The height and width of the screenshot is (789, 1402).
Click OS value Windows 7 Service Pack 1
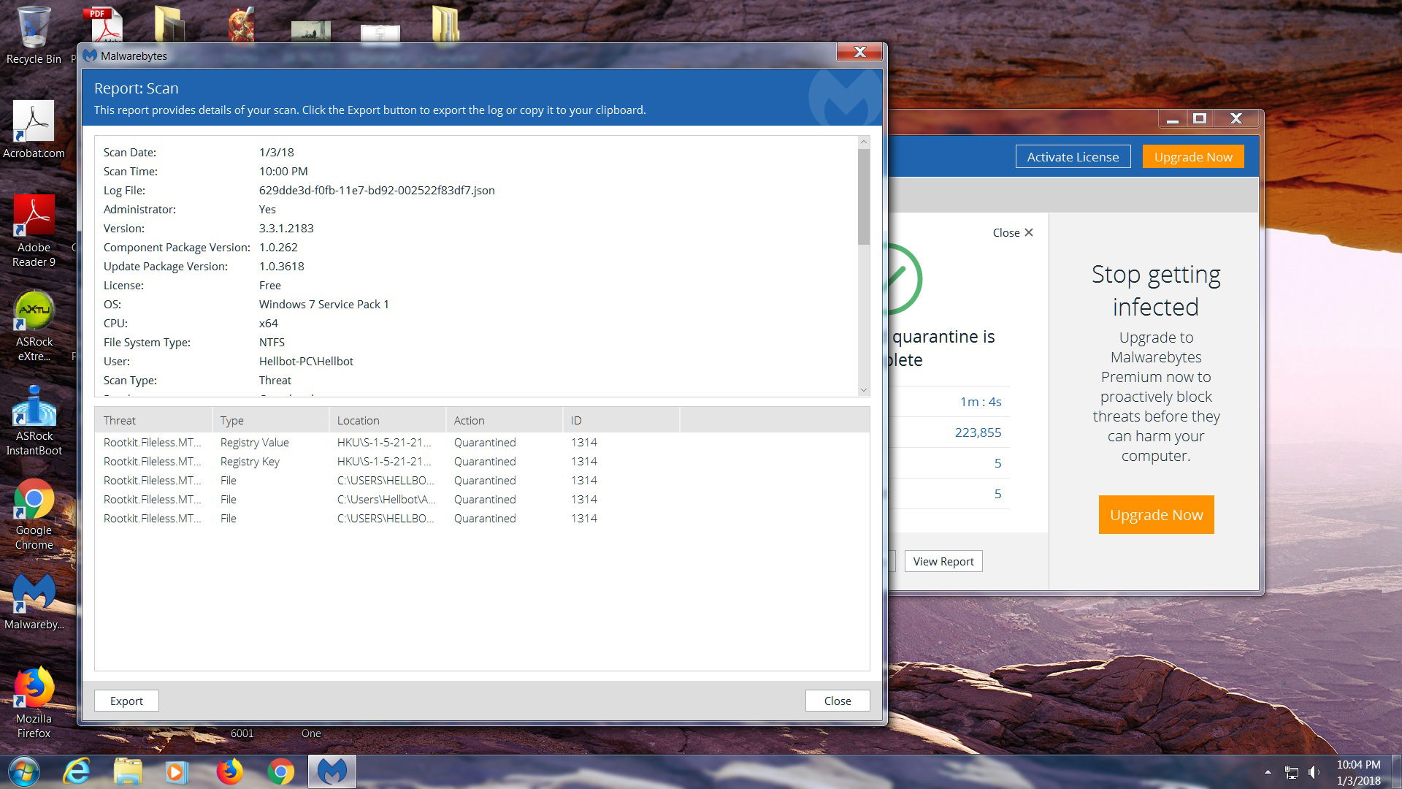pos(323,304)
